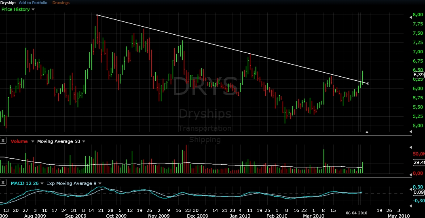This screenshot has width=425, height=218.
Task: Click the Dryships title
Action: click(8, 3)
